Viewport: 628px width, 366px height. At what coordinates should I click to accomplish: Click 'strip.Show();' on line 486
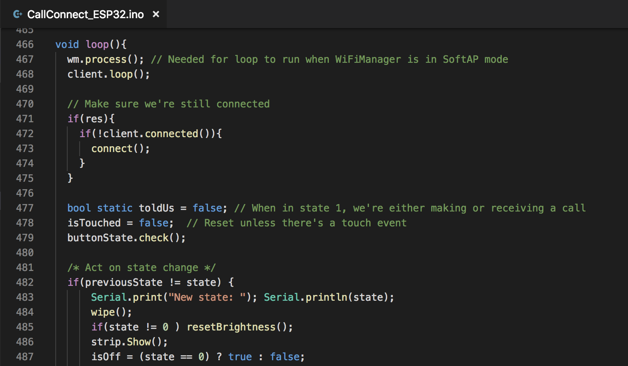coord(130,342)
